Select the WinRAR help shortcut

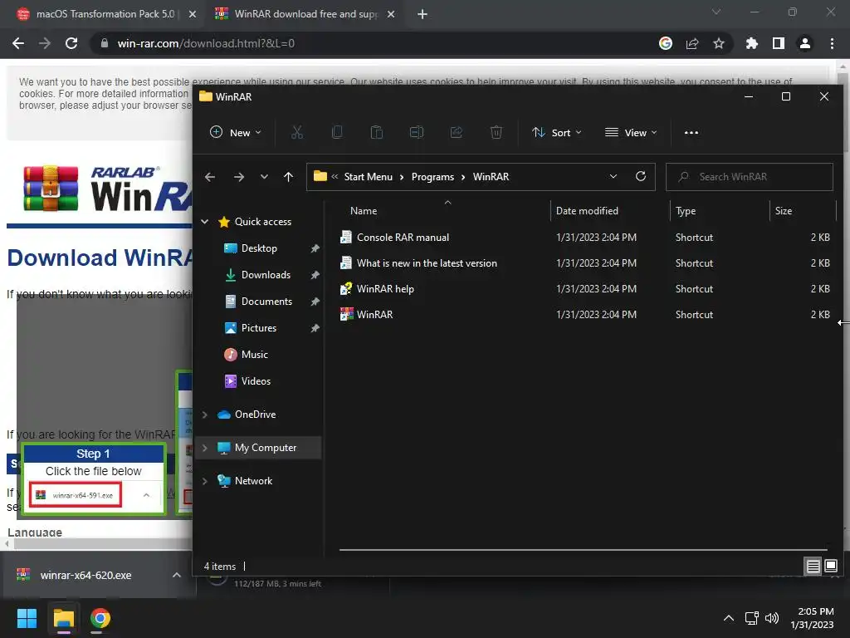(x=385, y=288)
